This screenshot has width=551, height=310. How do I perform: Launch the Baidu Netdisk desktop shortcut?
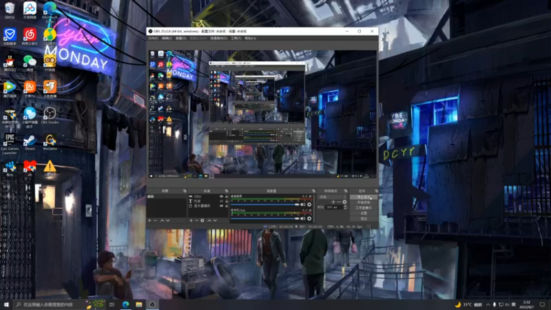point(30,10)
